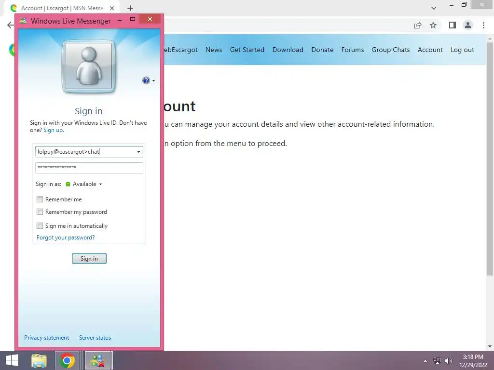Select the Account Escargot browser tab
The width and height of the screenshot is (494, 370).
[62, 8]
